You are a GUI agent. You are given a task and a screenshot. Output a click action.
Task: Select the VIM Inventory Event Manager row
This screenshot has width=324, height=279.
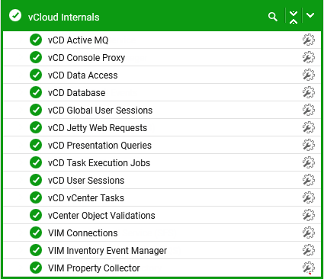[162, 250]
